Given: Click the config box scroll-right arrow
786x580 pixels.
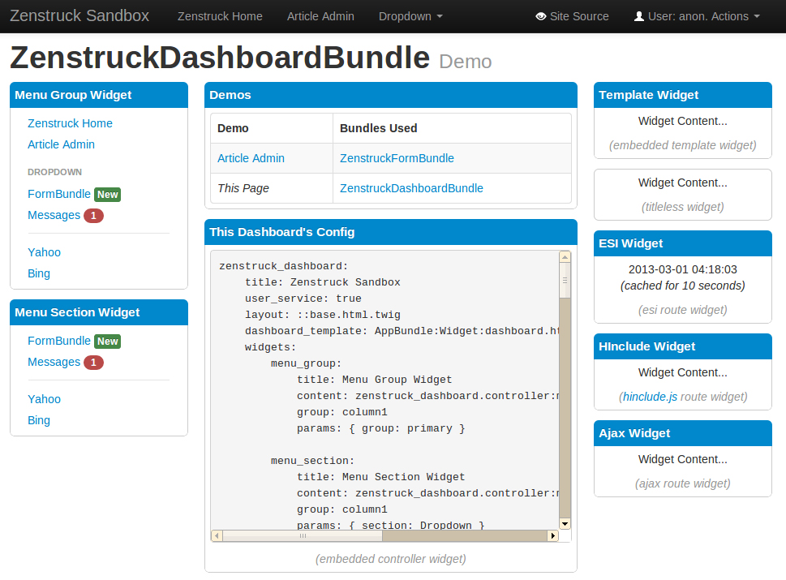Looking at the screenshot, I should (x=553, y=536).
